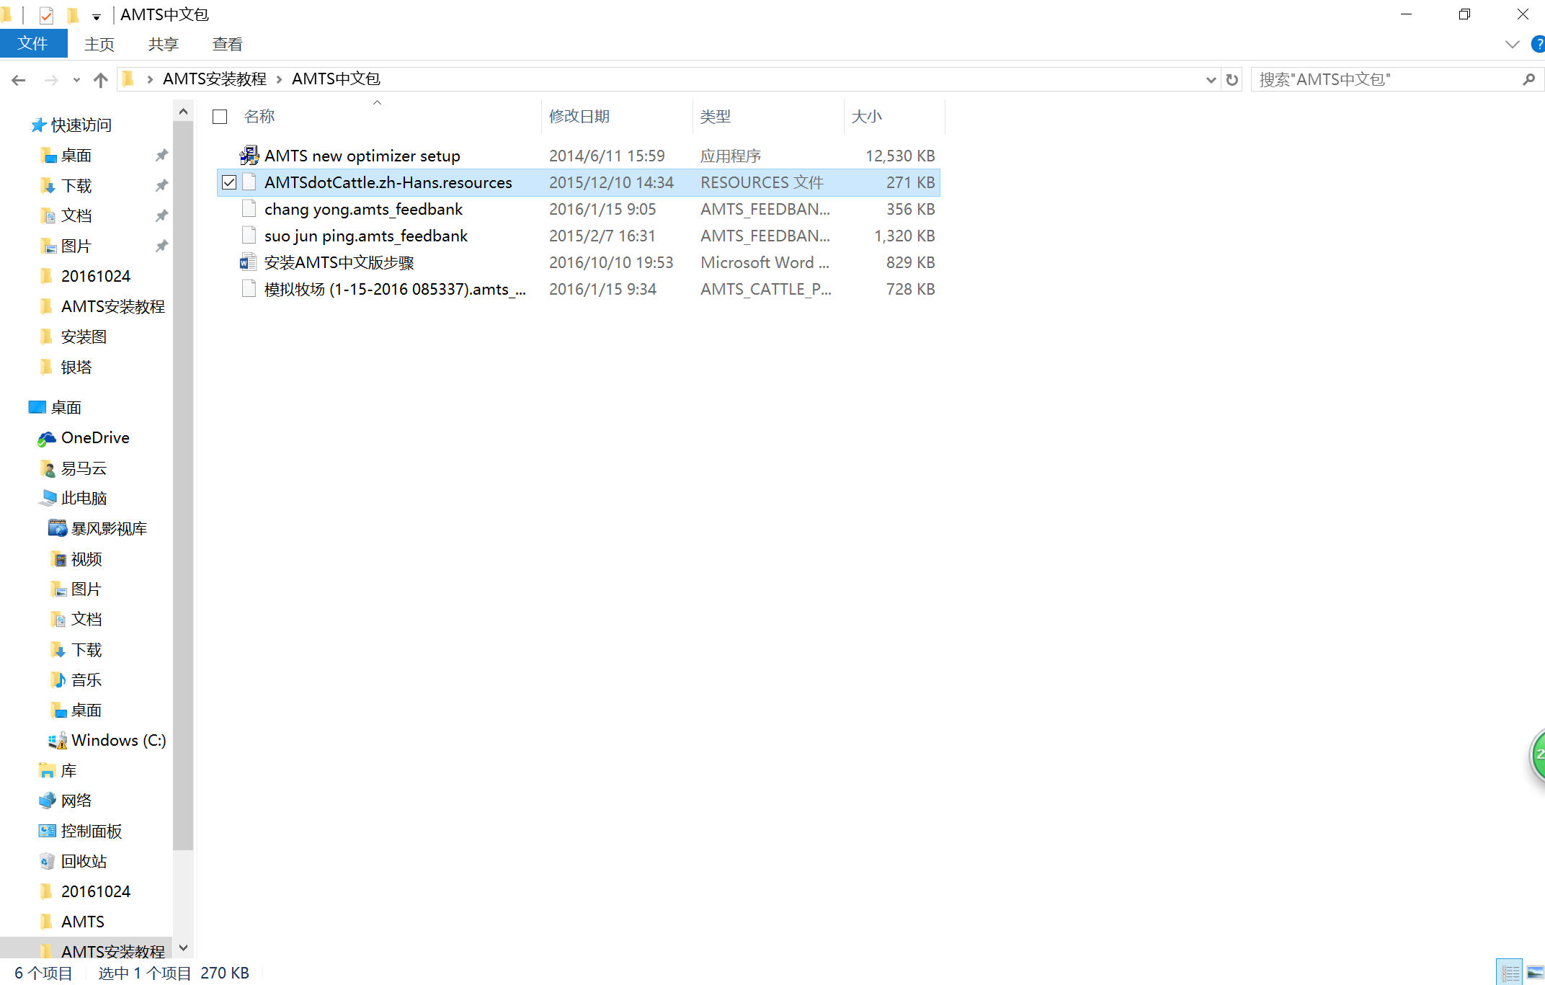Expand the address bar history dropdown
1545x985 pixels.
coord(1211,80)
